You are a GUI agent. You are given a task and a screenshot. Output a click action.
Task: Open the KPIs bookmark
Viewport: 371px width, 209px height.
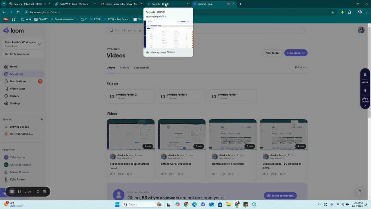6,19
